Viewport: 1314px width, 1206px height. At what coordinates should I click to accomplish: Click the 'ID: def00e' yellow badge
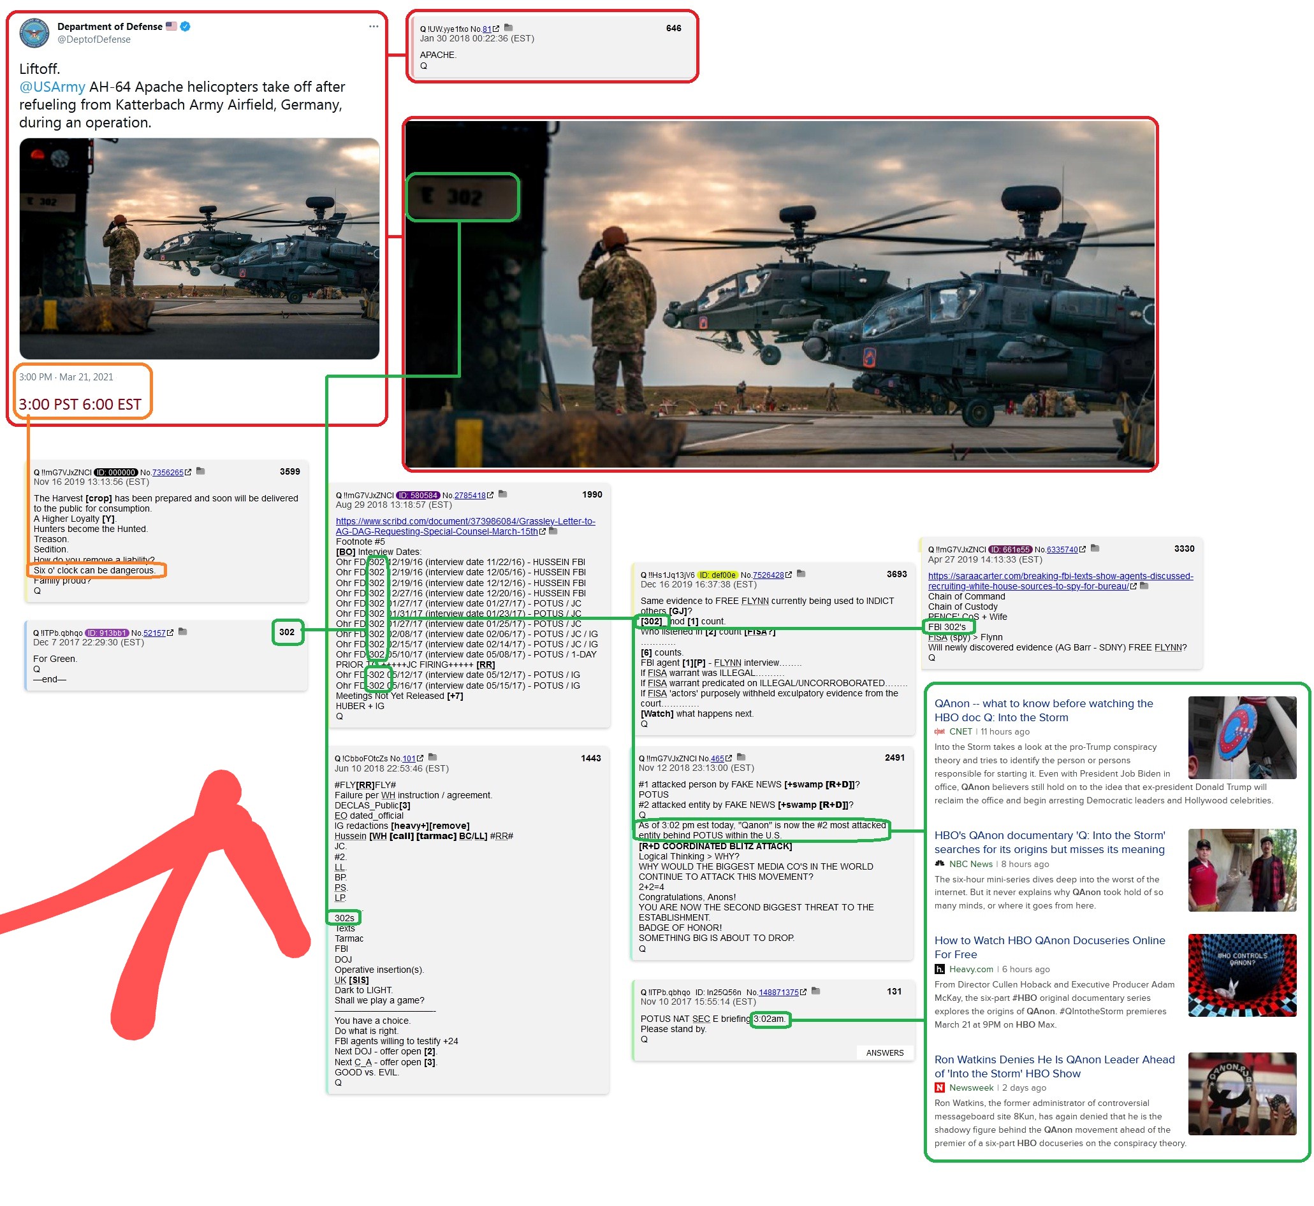[717, 575]
